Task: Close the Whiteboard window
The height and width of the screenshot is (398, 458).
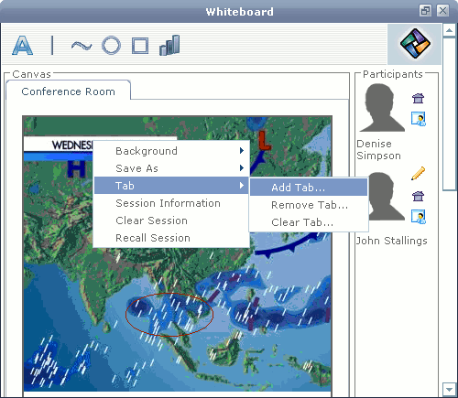Action: (442, 11)
